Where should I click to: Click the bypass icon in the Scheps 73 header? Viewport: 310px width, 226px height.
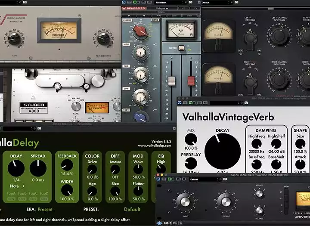coord(124,3)
